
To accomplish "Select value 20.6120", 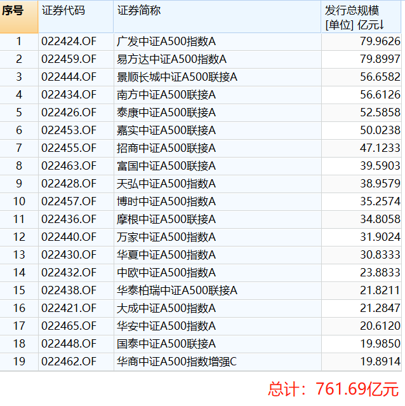I will click(x=361, y=326).
